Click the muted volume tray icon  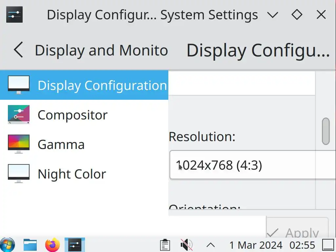pyautogui.click(x=187, y=245)
